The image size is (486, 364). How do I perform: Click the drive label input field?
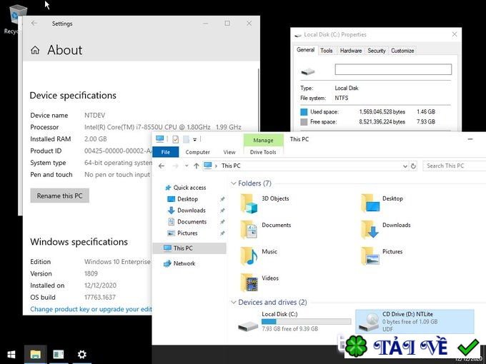pos(393,69)
